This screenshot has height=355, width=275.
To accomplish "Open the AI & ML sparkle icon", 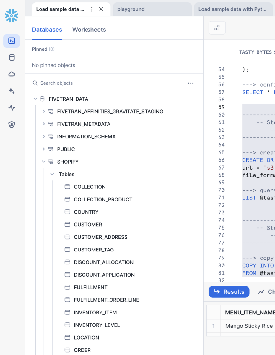I will click(12, 91).
